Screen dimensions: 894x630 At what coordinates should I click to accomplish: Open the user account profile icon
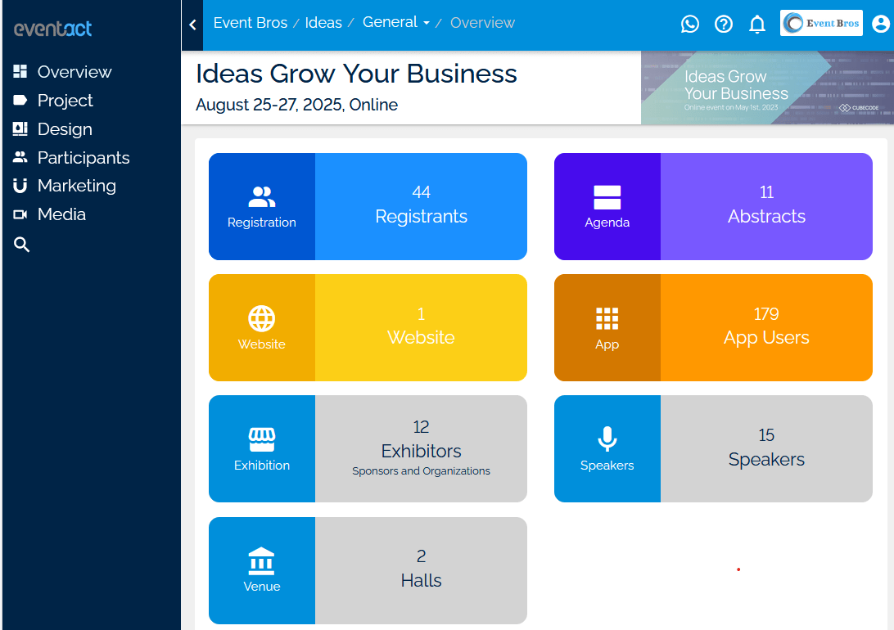pos(881,25)
